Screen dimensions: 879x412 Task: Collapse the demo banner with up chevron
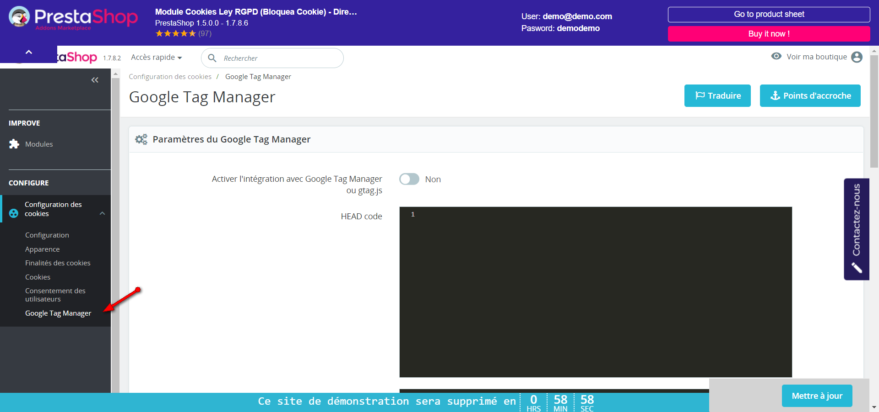(x=29, y=52)
